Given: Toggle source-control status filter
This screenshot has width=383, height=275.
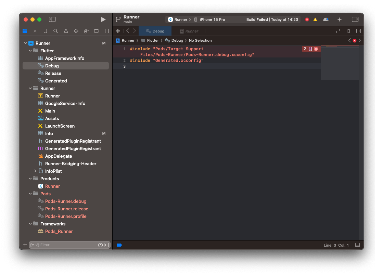Looking at the screenshot, I should coord(106,245).
